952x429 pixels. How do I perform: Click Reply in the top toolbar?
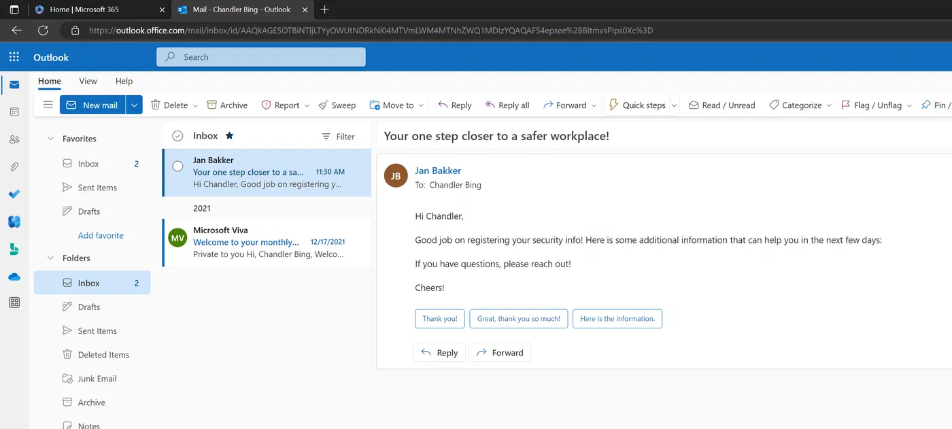(x=455, y=105)
